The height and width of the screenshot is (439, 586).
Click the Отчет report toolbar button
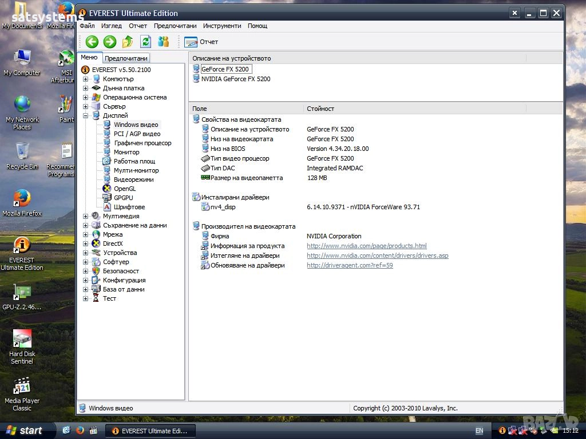click(201, 42)
